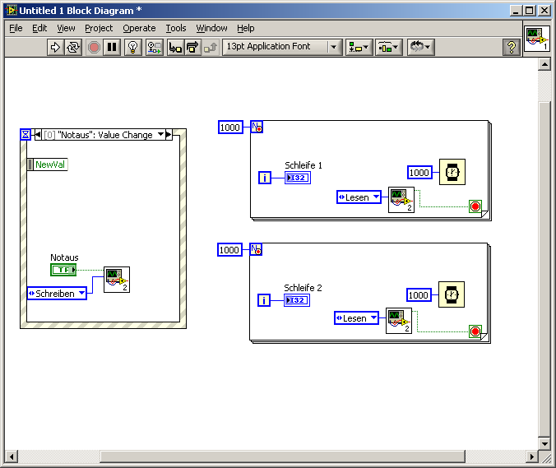Open the View menu

point(66,28)
